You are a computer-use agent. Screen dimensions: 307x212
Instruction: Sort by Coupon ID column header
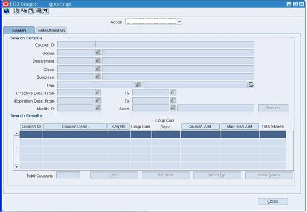pyautogui.click(x=31, y=127)
